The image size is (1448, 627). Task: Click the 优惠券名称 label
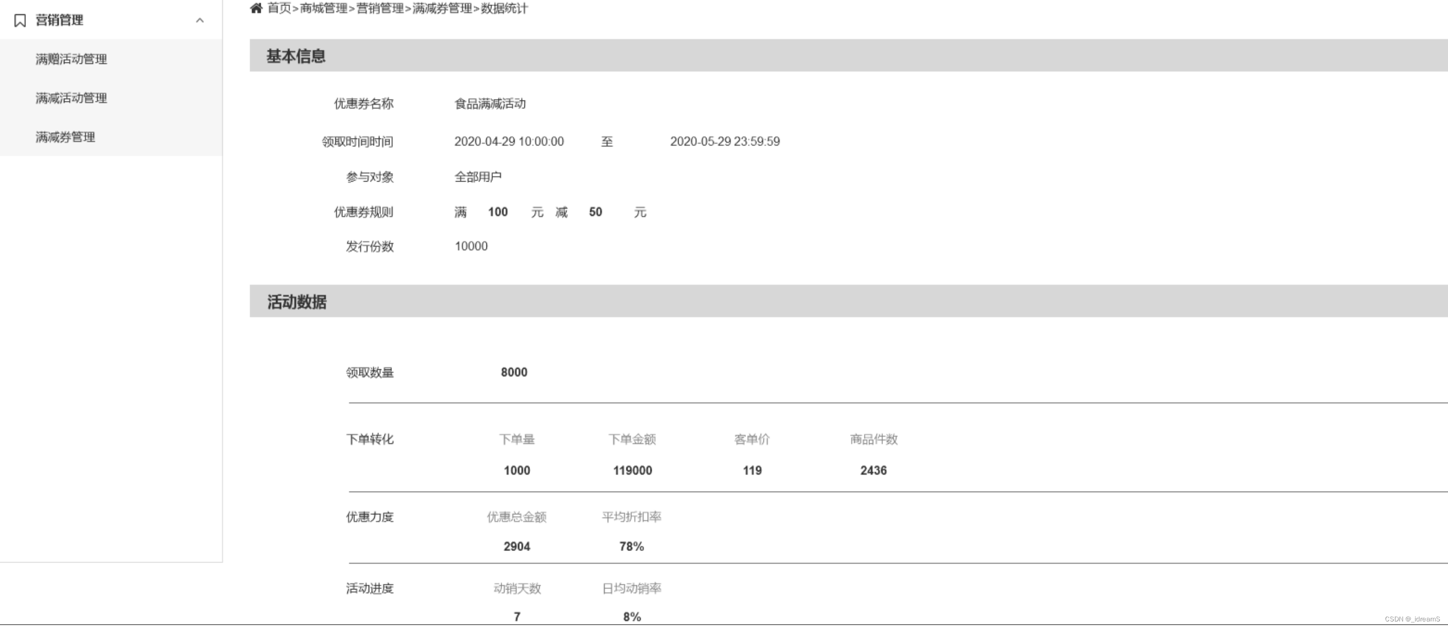pyautogui.click(x=364, y=103)
